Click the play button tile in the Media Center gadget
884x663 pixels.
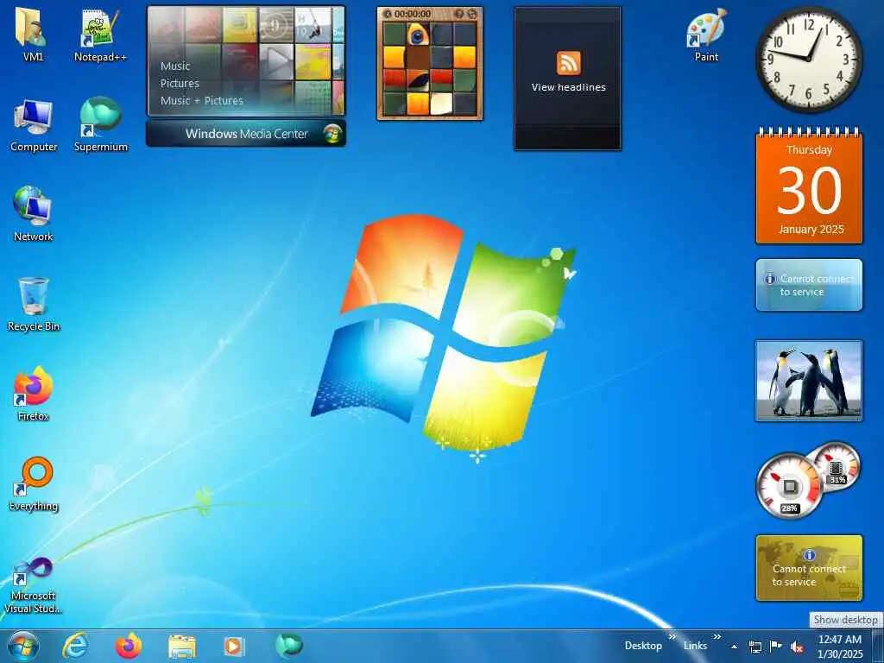pyautogui.click(x=276, y=62)
